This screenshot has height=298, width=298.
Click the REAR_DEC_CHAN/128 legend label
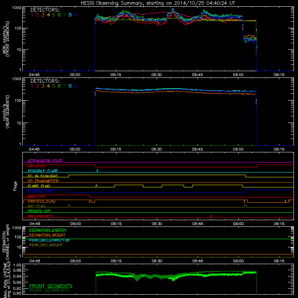point(49,240)
